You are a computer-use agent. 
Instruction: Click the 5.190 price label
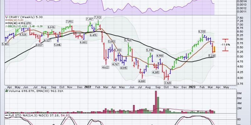[150, 50]
